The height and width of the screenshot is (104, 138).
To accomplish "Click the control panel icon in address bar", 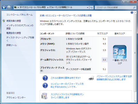I will point(16,7).
